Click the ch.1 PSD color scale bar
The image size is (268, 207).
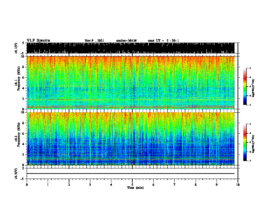(245, 87)
